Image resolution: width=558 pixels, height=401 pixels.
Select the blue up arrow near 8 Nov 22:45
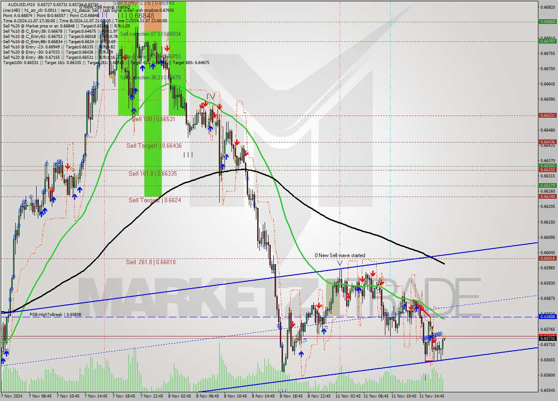(x=324, y=331)
